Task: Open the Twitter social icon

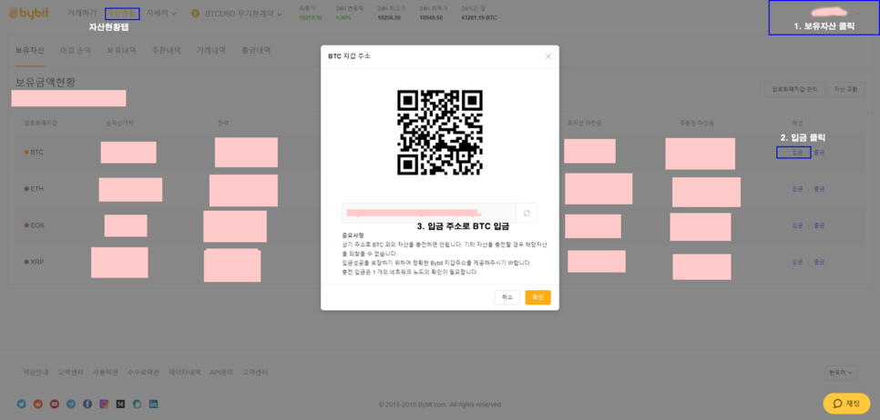Action: [21, 404]
